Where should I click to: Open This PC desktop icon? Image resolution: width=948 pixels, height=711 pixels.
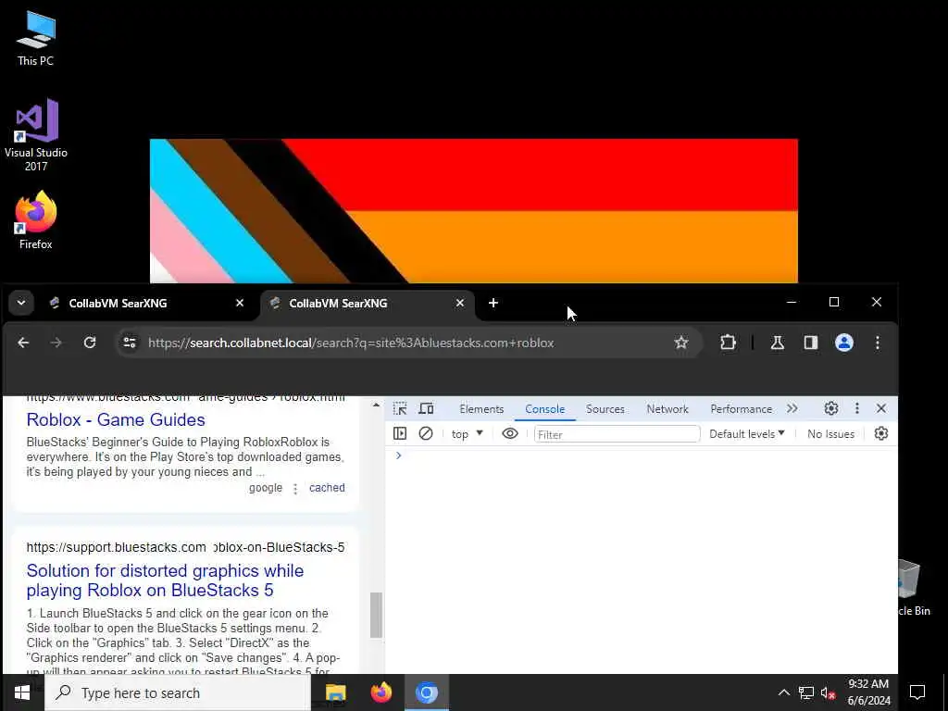pos(36,38)
